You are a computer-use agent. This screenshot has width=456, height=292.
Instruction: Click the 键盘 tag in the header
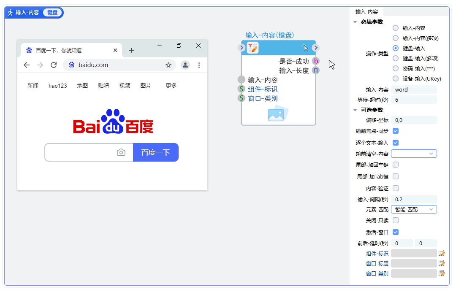(x=52, y=13)
